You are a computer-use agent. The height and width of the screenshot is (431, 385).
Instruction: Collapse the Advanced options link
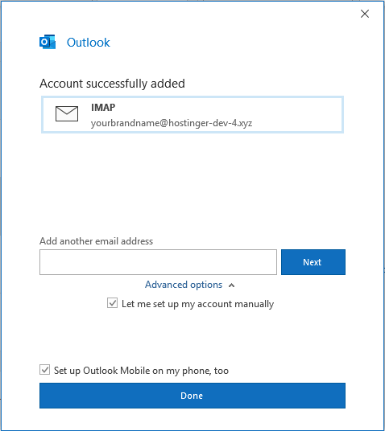tap(184, 285)
